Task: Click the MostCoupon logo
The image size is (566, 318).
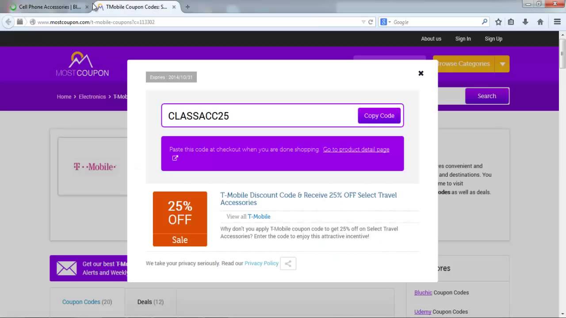Action: pos(82,64)
